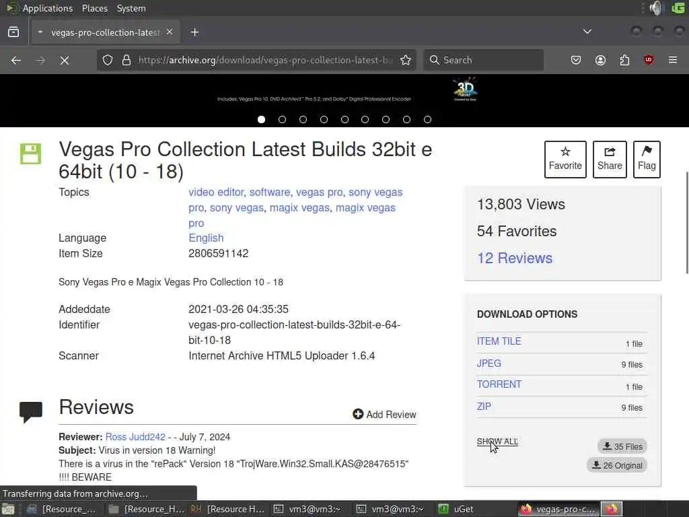Open Firefox View icon
This screenshot has width=689, height=517.
click(x=13, y=32)
